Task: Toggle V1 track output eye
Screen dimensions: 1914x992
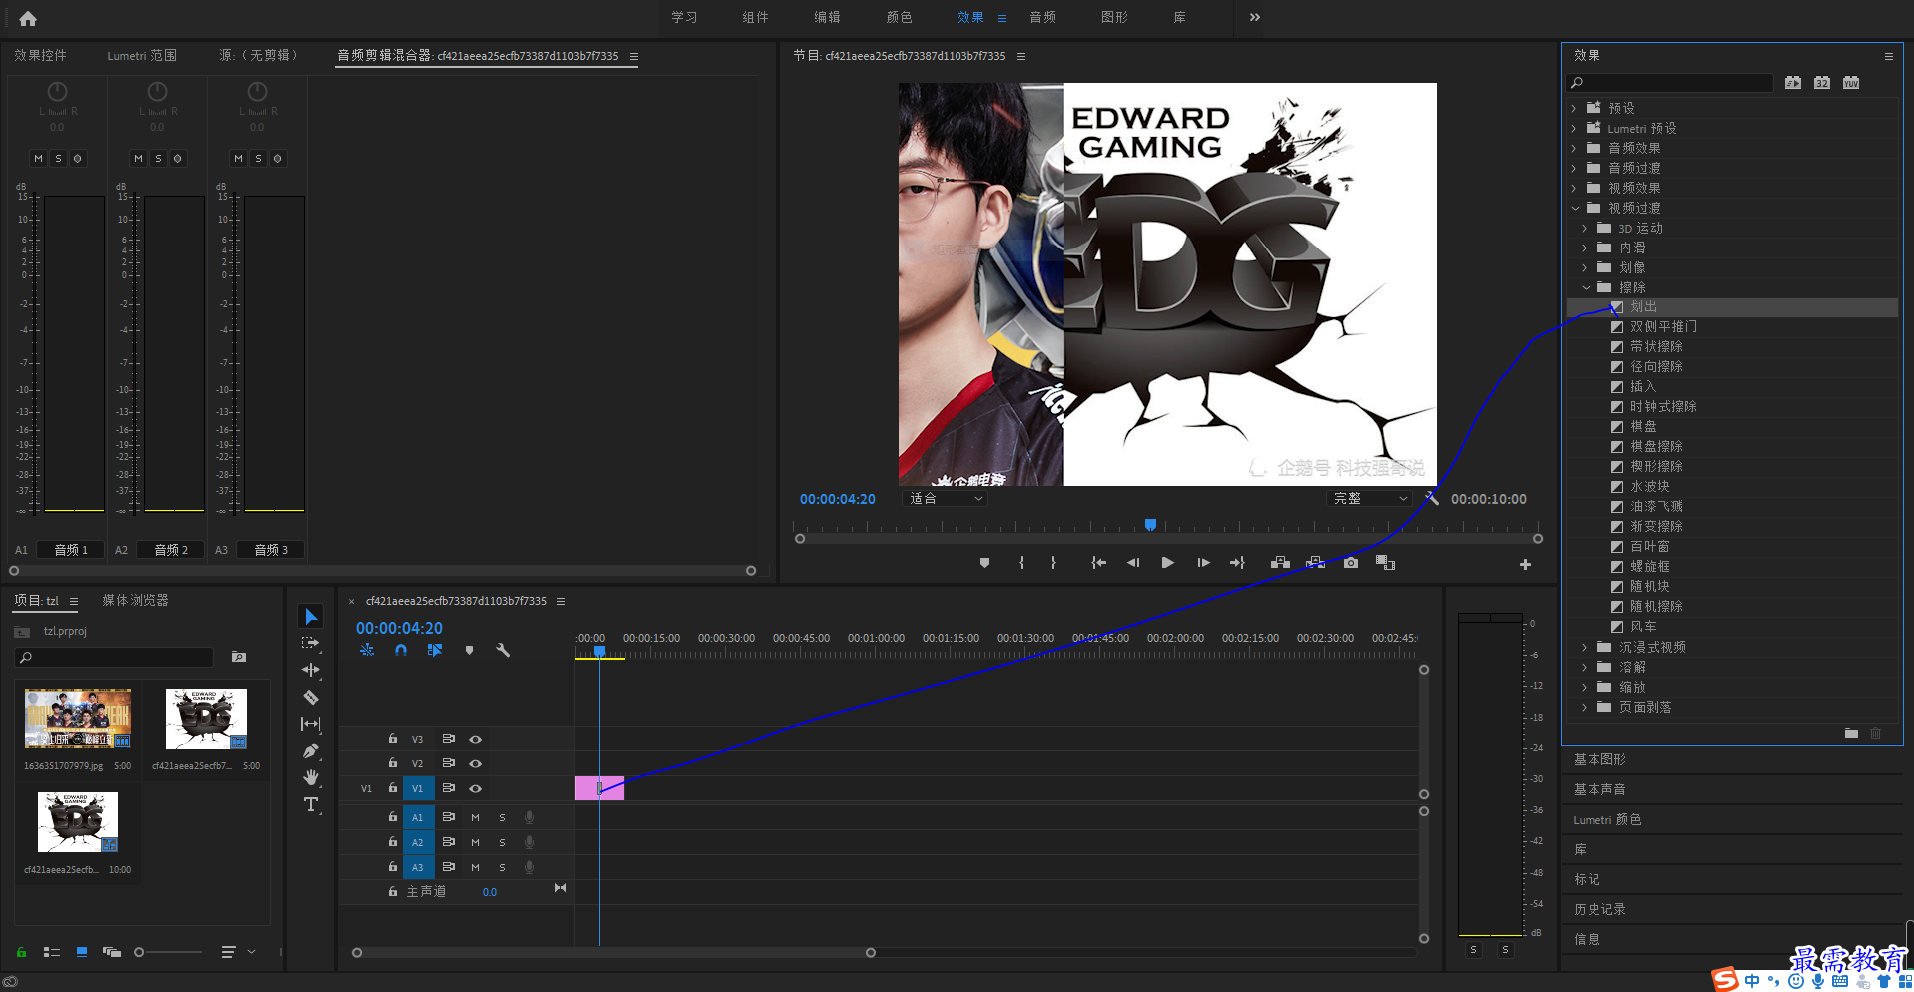Action: point(476,788)
